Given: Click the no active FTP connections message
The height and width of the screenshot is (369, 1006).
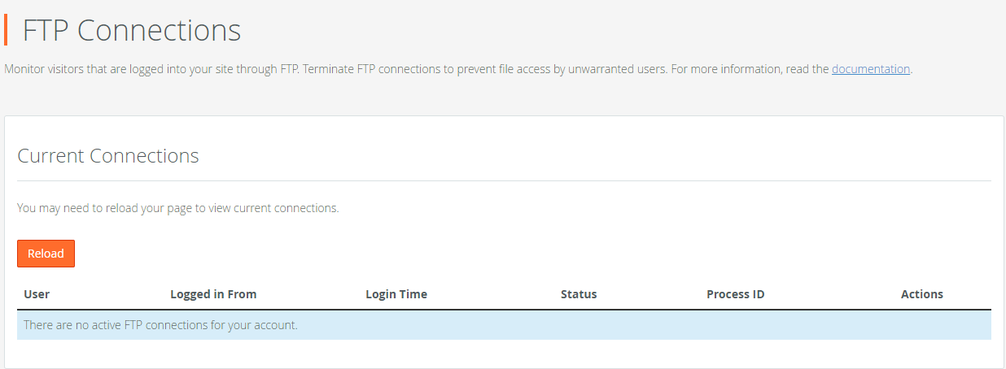Looking at the screenshot, I should [160, 325].
